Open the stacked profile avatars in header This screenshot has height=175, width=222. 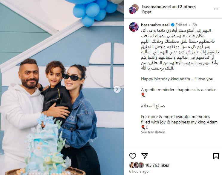[x=134, y=9]
